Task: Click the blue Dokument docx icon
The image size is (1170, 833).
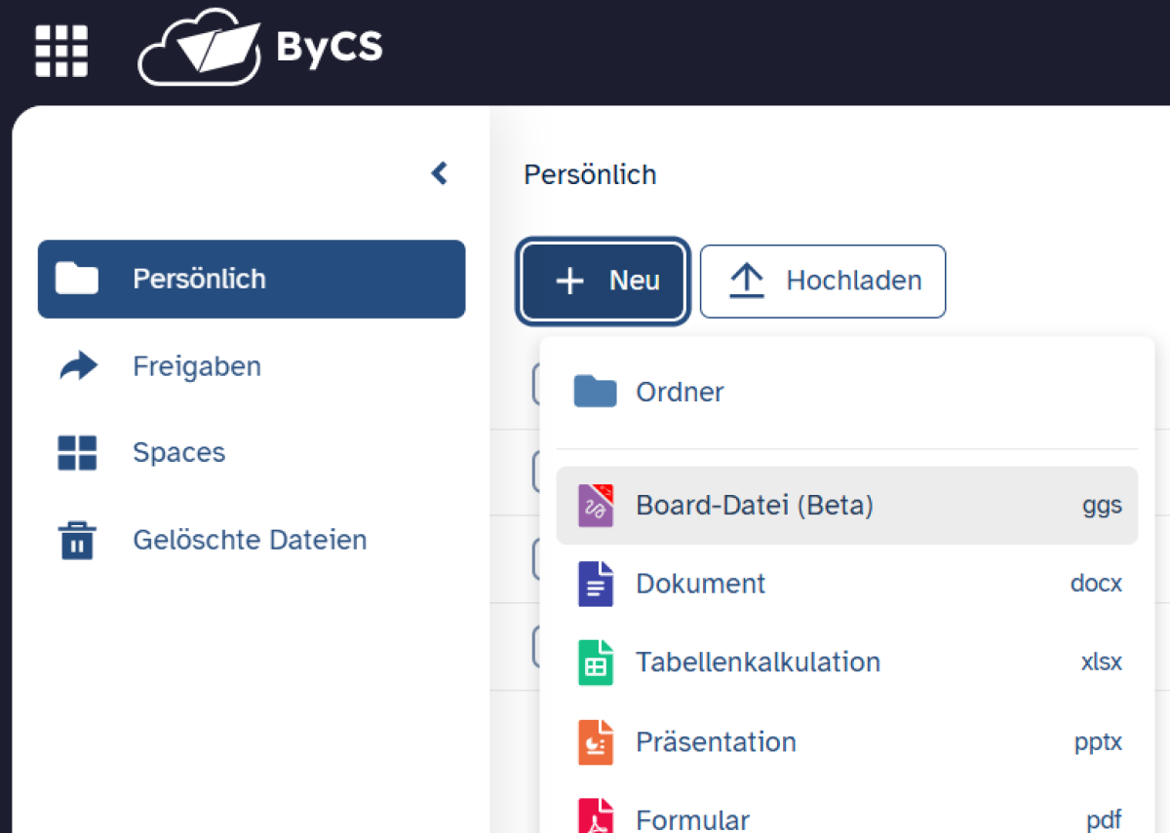Action: pos(595,585)
